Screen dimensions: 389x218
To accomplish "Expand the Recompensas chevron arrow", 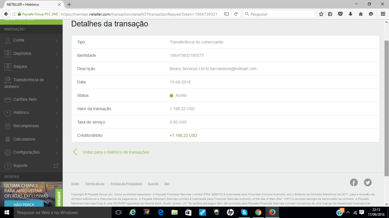I will pos(57,126).
